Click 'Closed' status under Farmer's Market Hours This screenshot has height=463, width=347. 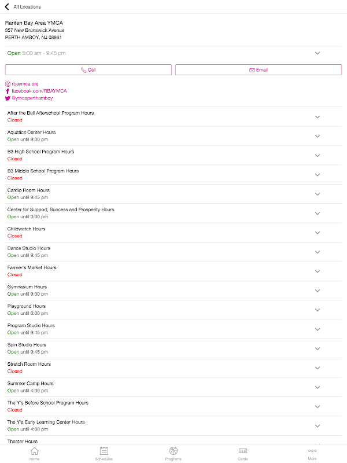15,274
